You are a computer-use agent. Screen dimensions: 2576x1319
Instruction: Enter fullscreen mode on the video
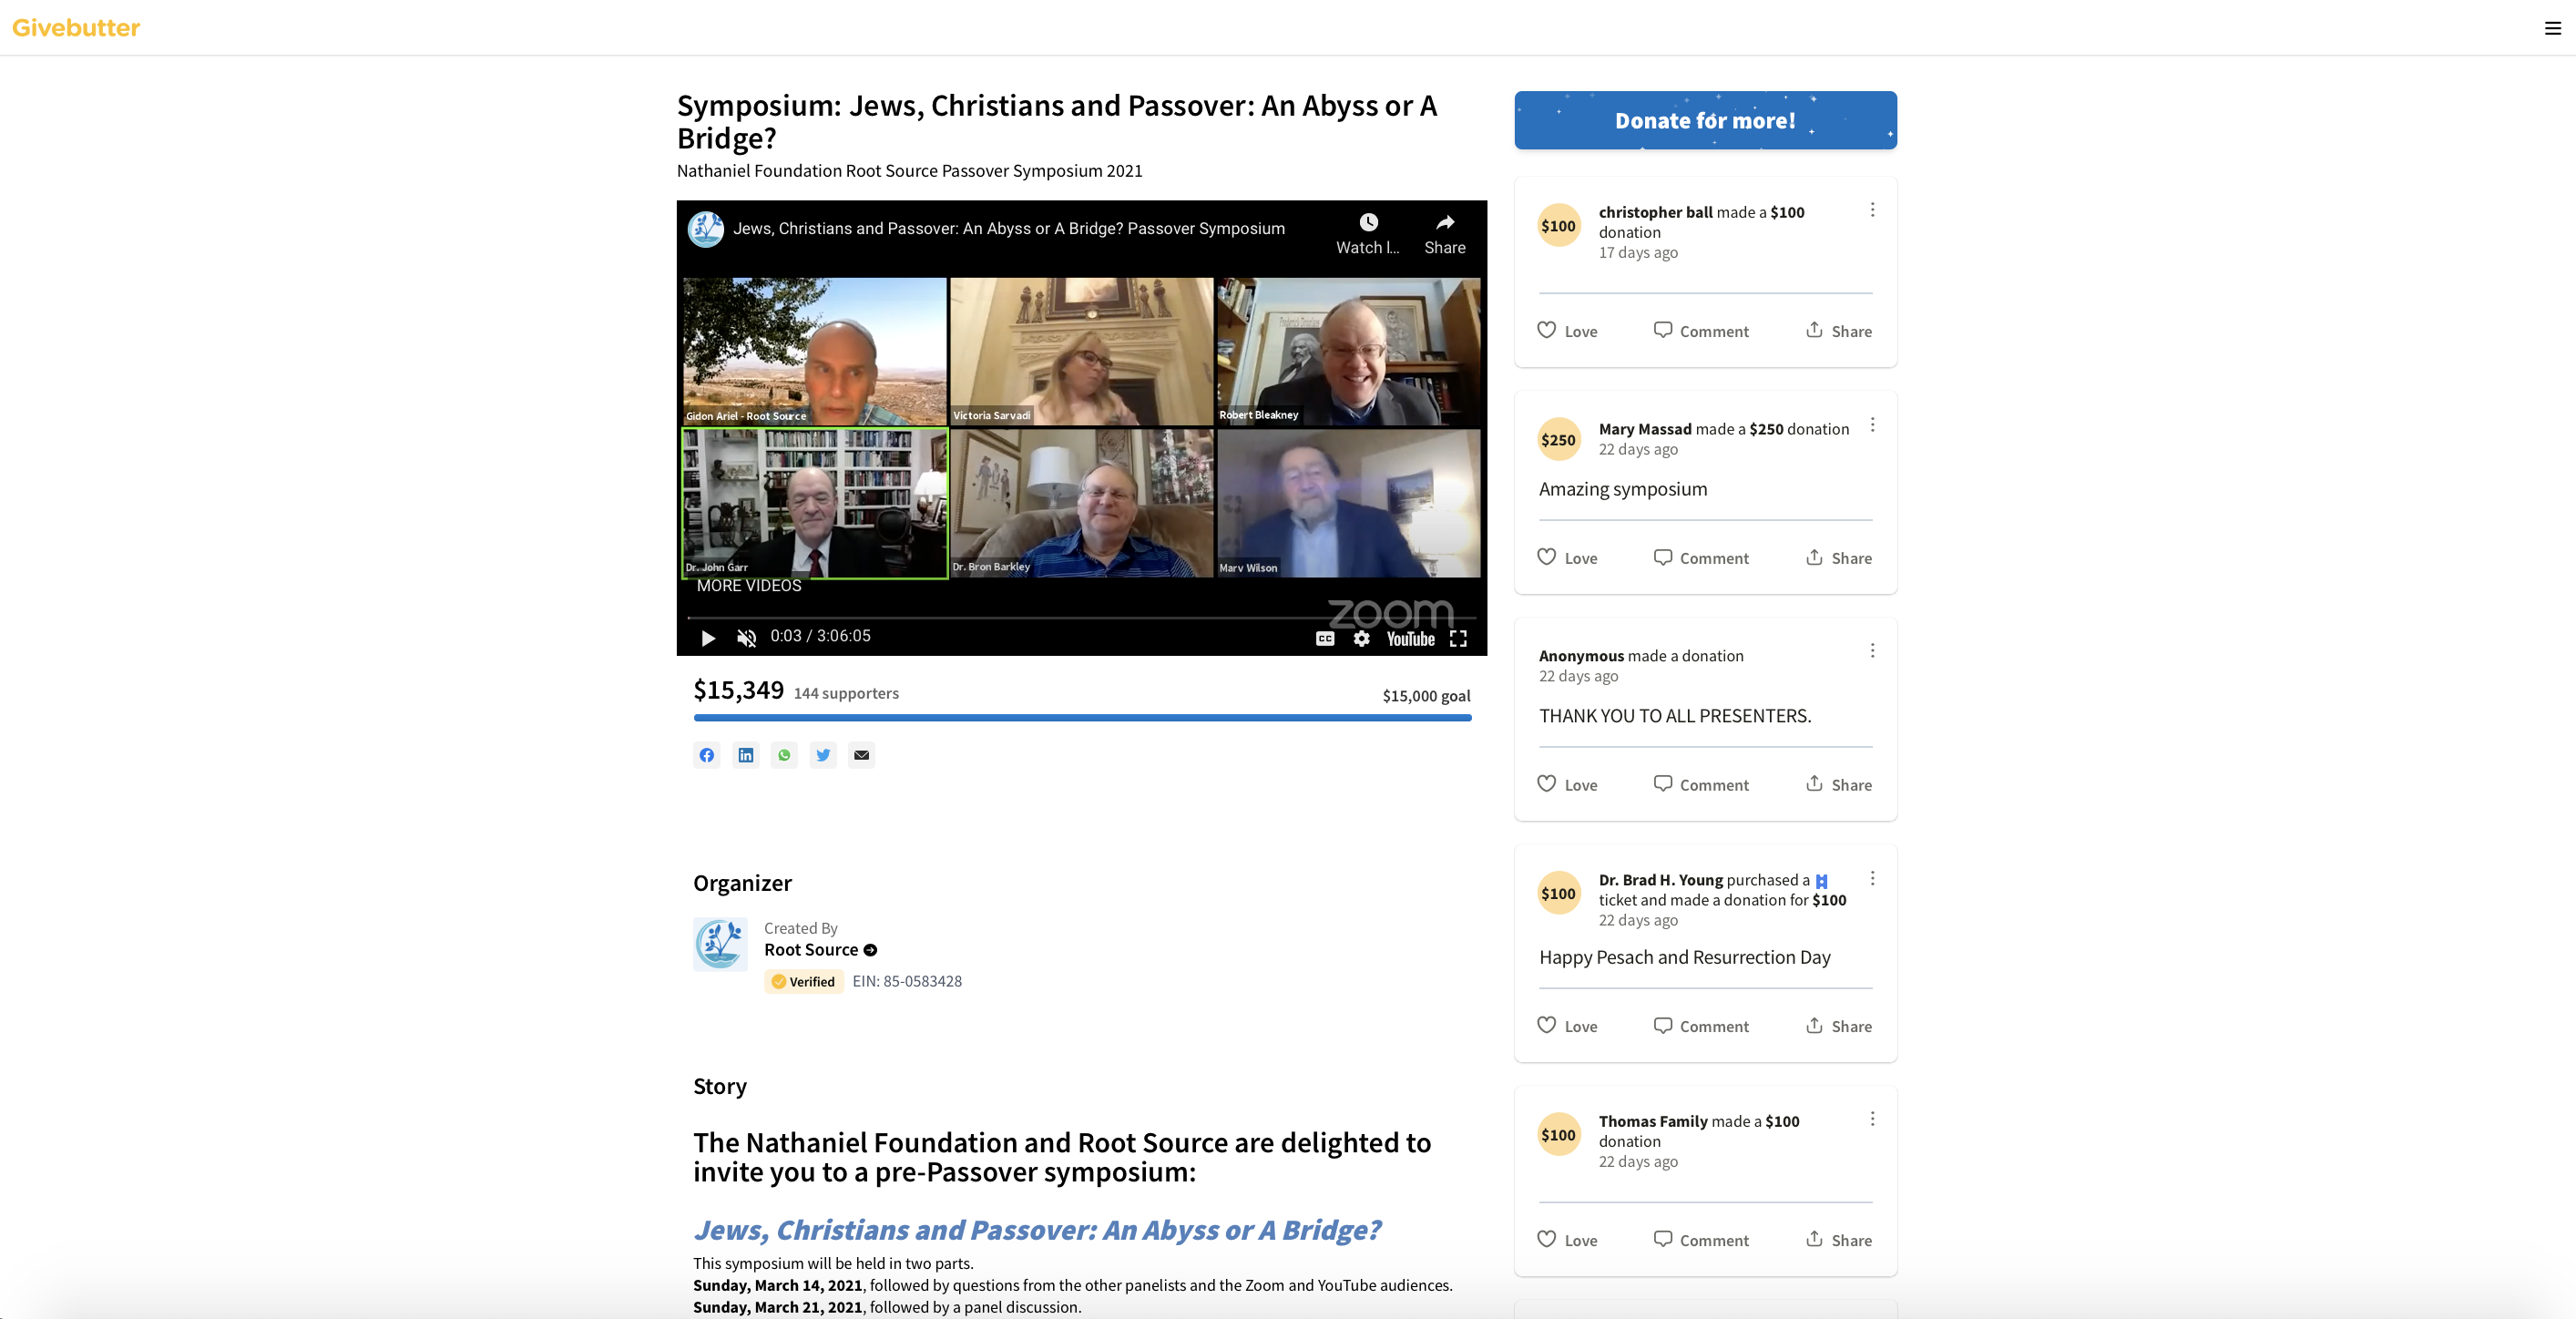(1458, 638)
